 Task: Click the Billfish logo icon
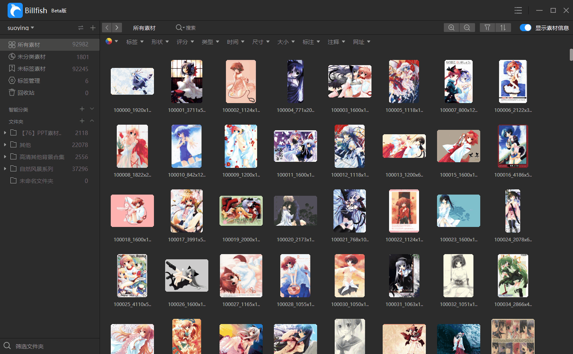click(x=15, y=10)
